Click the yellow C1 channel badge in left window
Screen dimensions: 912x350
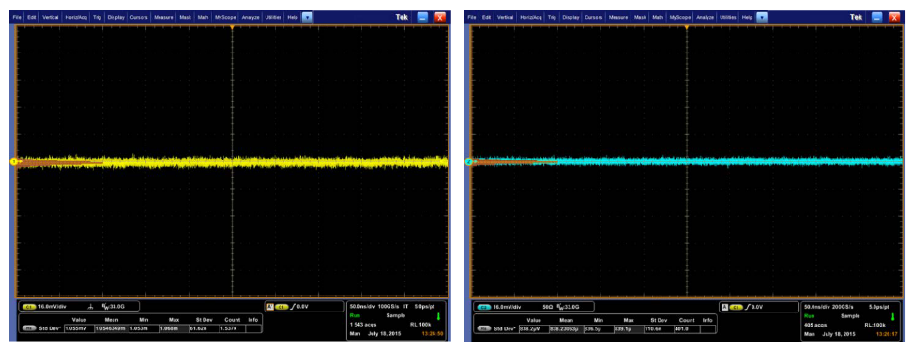[x=28, y=307]
